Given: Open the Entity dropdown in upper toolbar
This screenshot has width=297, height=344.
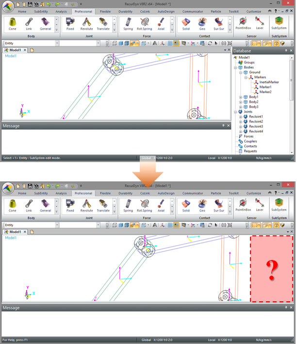Looking at the screenshot, I should 56,43.
